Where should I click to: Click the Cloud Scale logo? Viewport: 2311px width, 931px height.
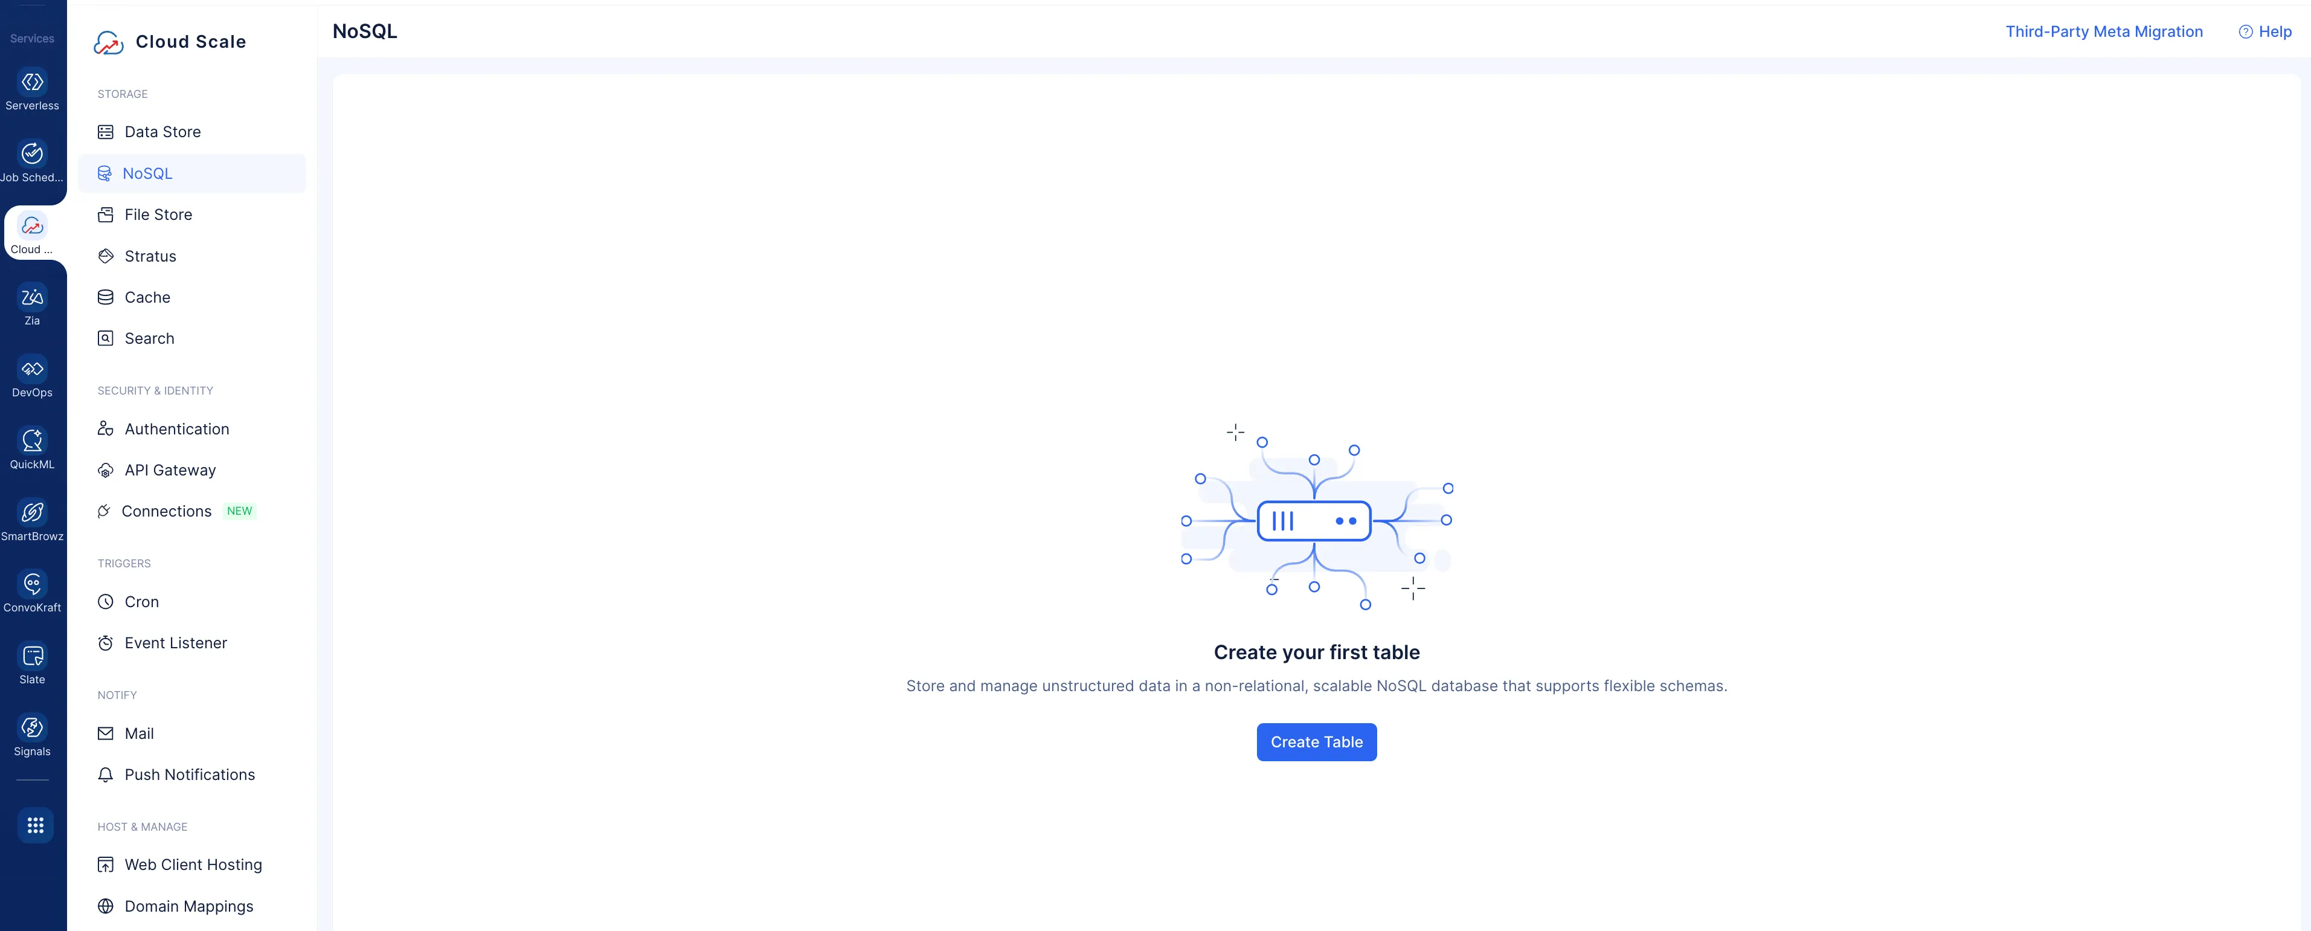point(109,42)
